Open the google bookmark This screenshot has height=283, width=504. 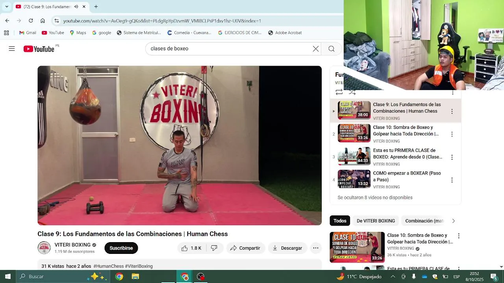[x=102, y=33]
